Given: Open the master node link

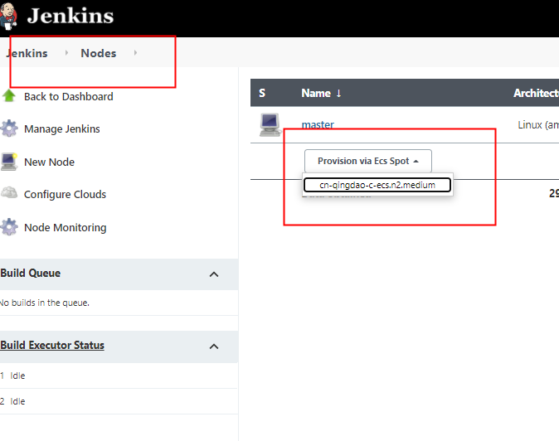Looking at the screenshot, I should (x=318, y=124).
